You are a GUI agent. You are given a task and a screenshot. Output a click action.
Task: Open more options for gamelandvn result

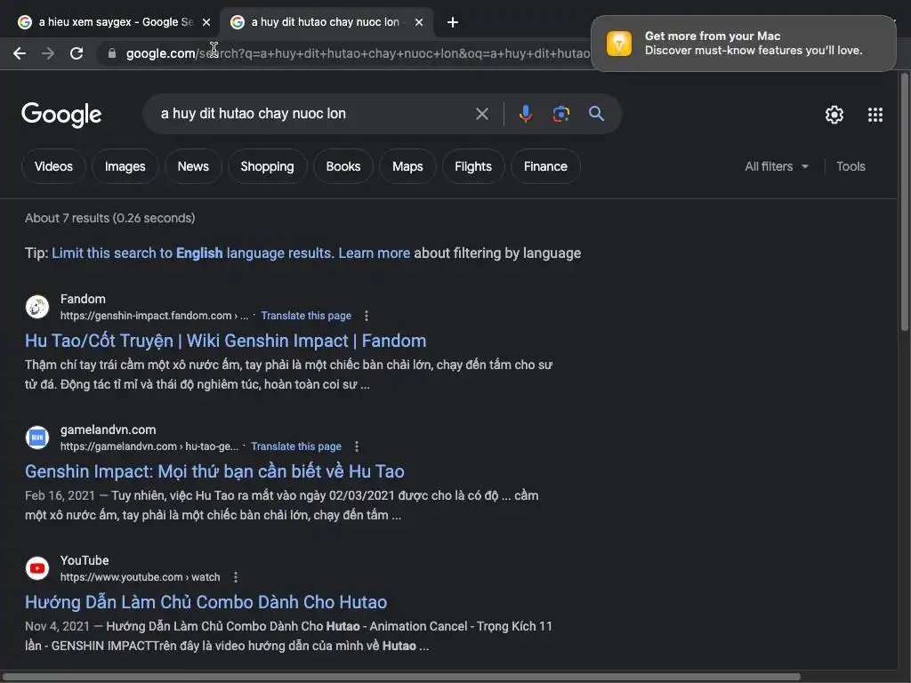point(356,446)
